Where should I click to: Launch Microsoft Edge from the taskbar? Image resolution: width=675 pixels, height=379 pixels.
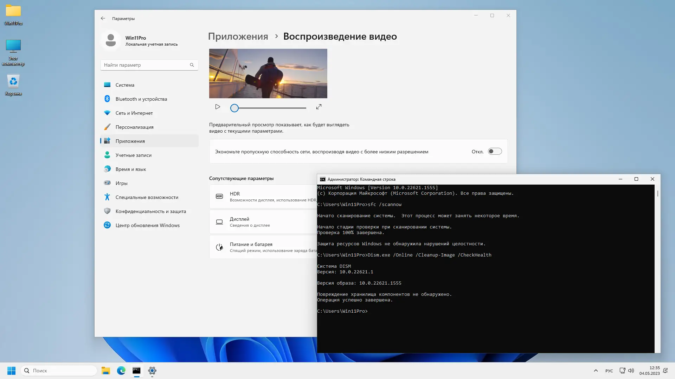121,371
